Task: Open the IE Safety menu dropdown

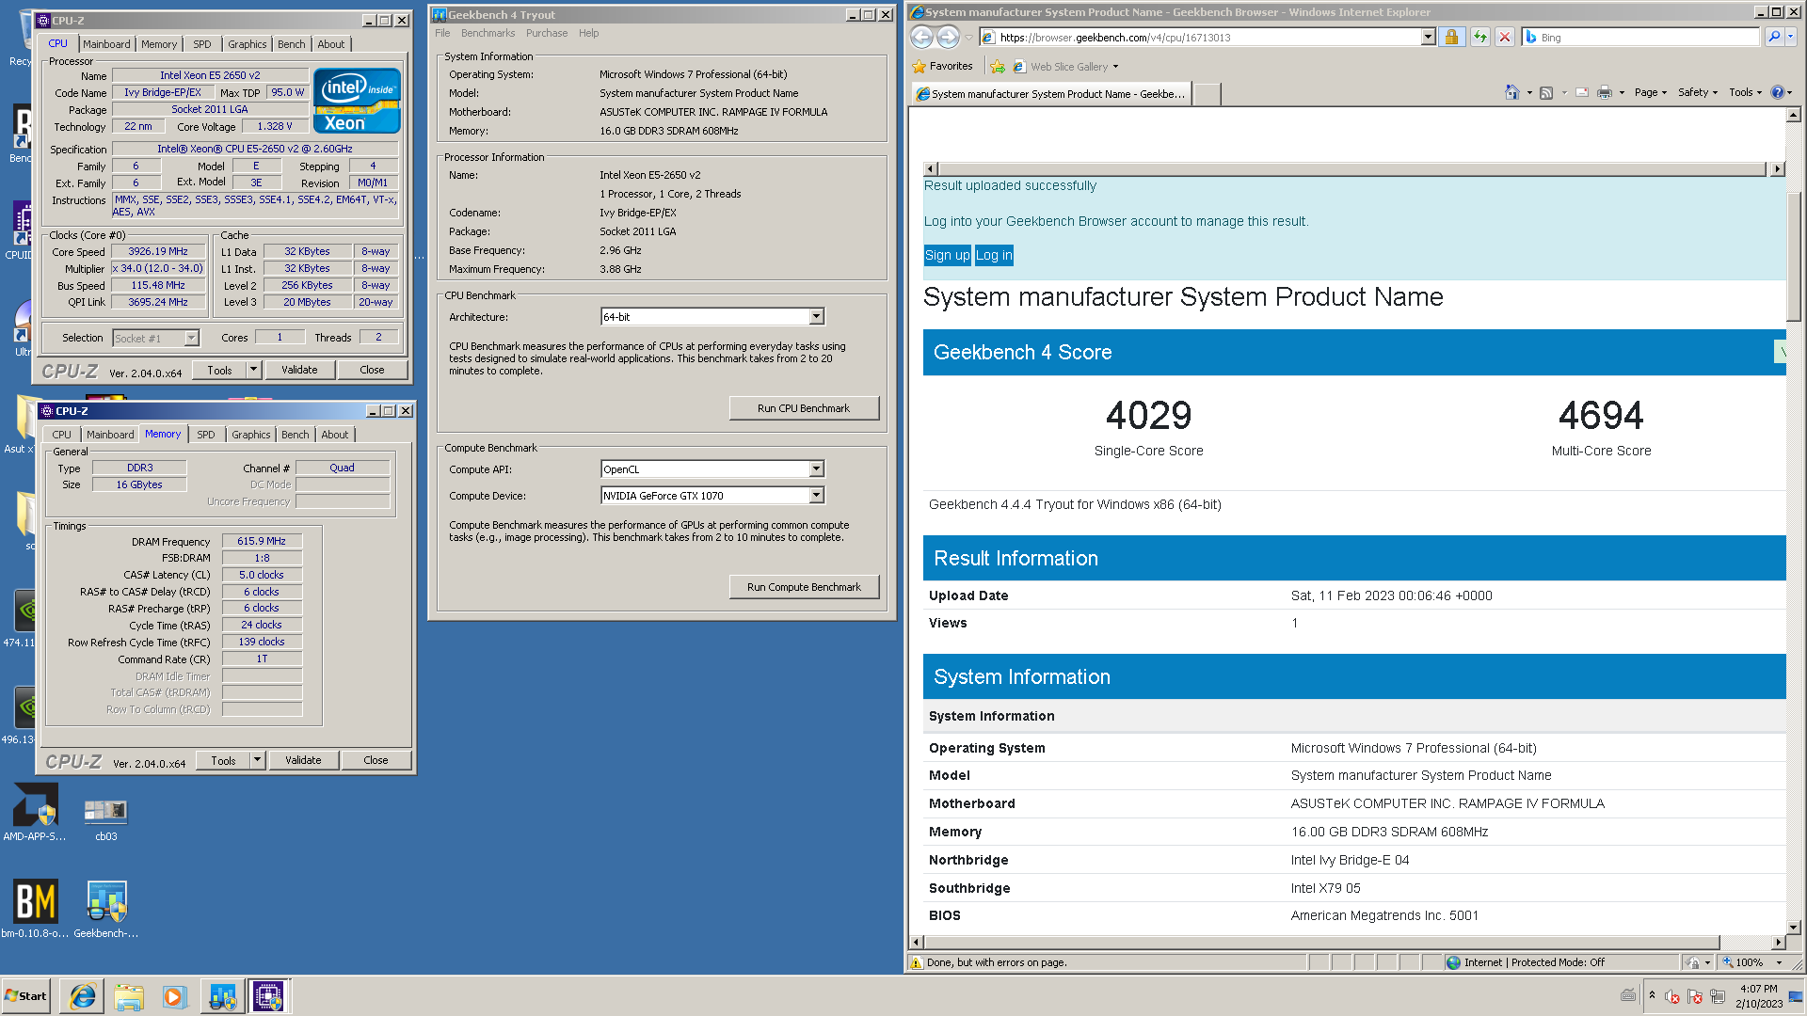Action: (1697, 92)
